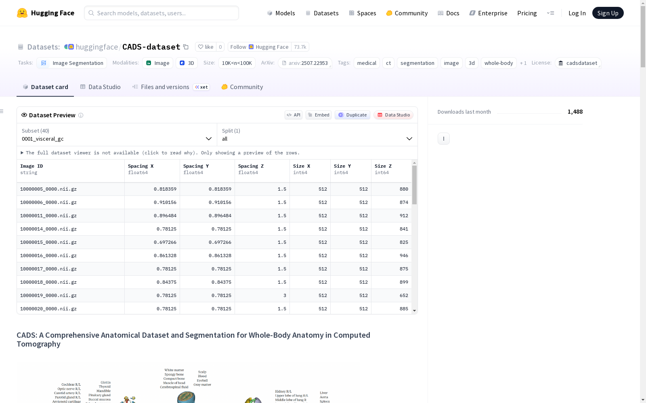Open the Data Studio tab

(x=101, y=87)
